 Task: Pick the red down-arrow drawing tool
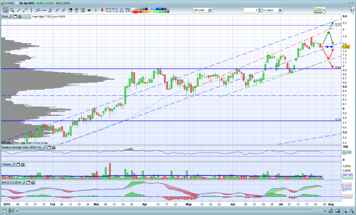click(x=102, y=10)
